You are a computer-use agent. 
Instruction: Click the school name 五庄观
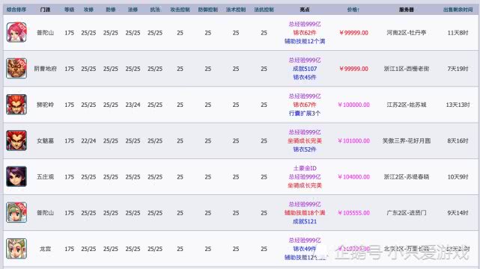46,177
